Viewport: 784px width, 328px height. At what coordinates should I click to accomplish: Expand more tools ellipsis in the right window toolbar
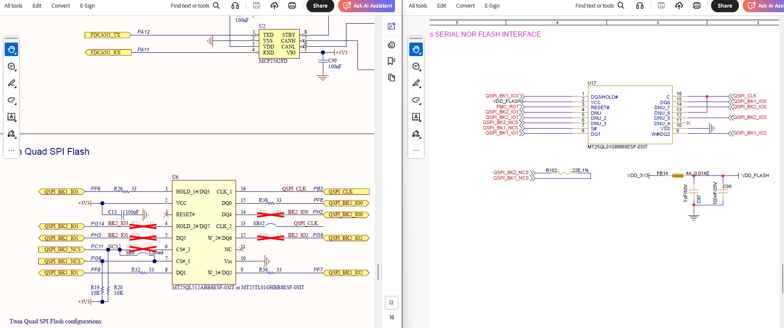point(416,150)
